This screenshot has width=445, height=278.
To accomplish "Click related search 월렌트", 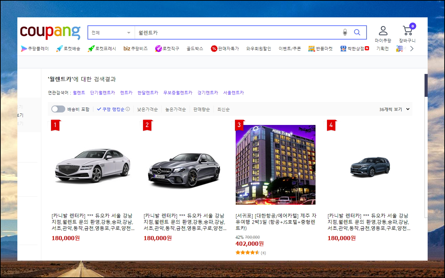I will coord(79,93).
